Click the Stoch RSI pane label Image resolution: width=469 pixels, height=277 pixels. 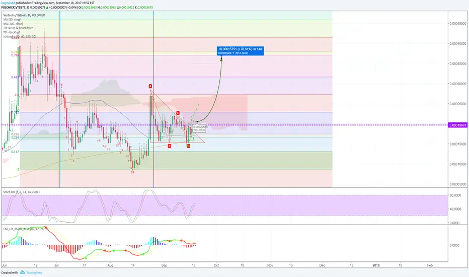(21, 192)
